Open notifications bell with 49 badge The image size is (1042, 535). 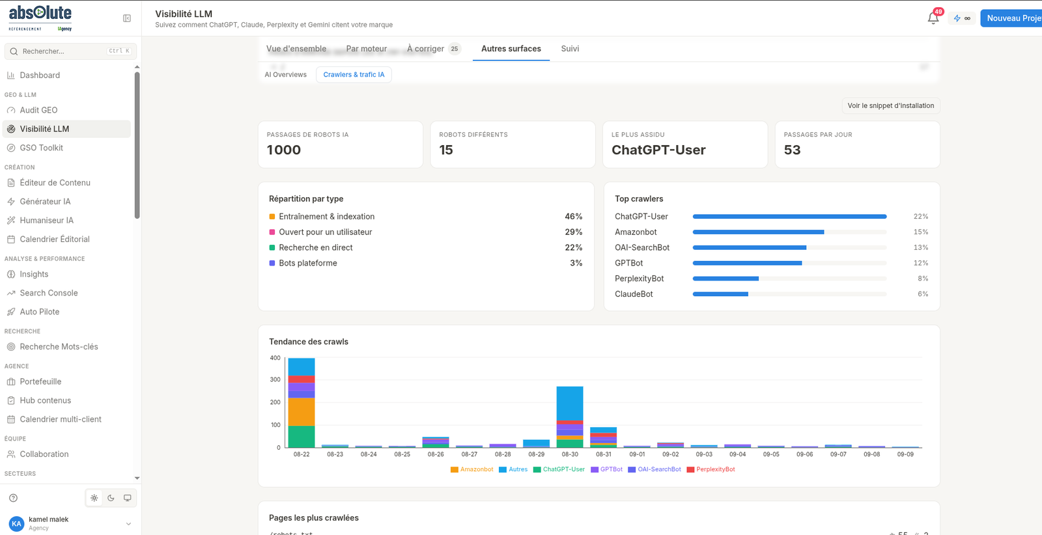coord(933,18)
